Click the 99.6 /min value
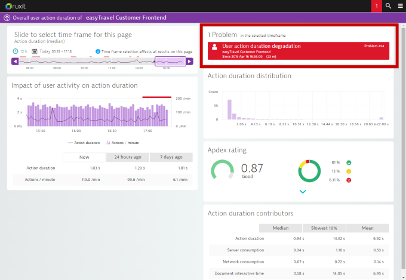 click(x=136, y=180)
